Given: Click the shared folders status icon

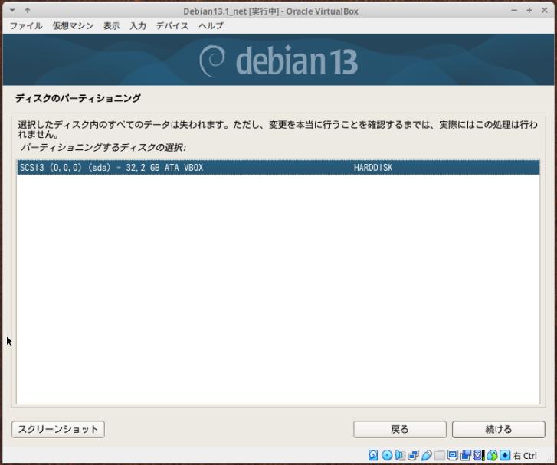Looking at the screenshot, I should point(440,455).
